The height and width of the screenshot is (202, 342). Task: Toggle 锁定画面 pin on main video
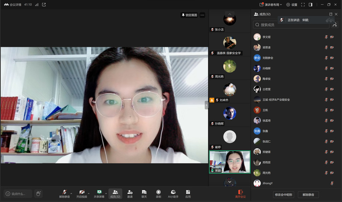(189, 15)
